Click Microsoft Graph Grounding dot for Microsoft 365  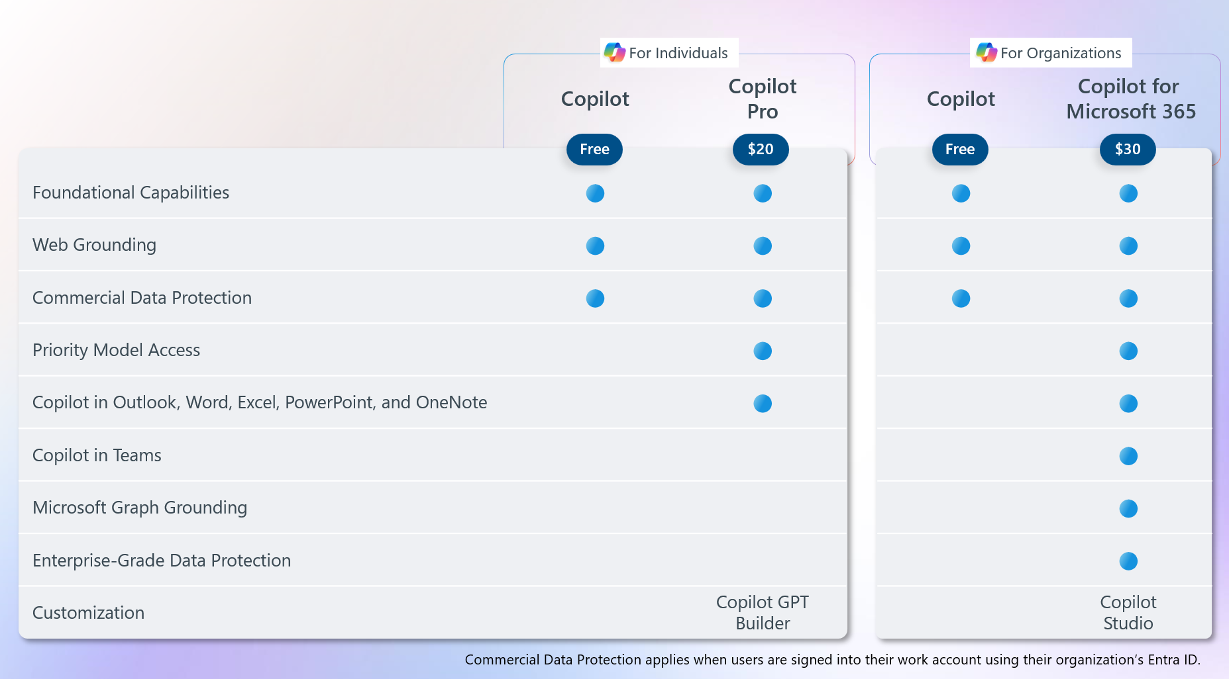click(1128, 508)
